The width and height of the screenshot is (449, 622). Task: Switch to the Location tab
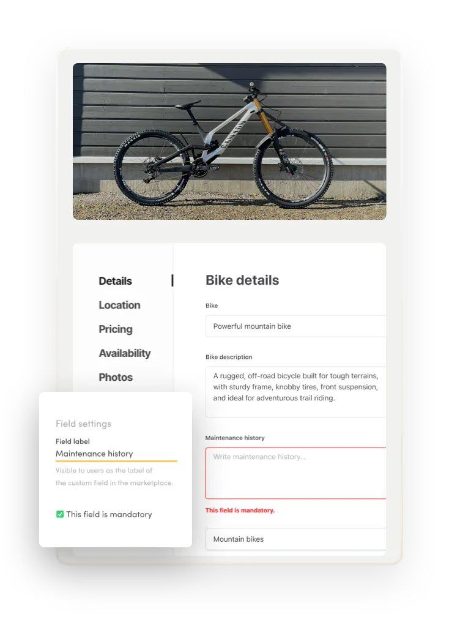pos(119,305)
